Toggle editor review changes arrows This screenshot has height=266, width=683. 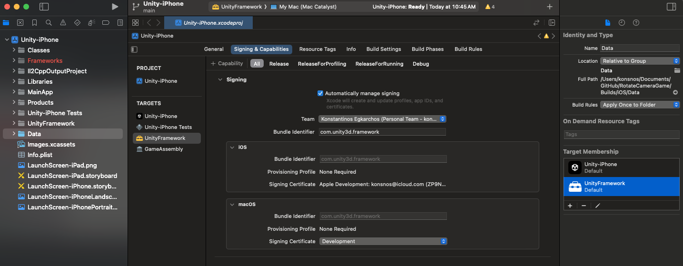536,22
